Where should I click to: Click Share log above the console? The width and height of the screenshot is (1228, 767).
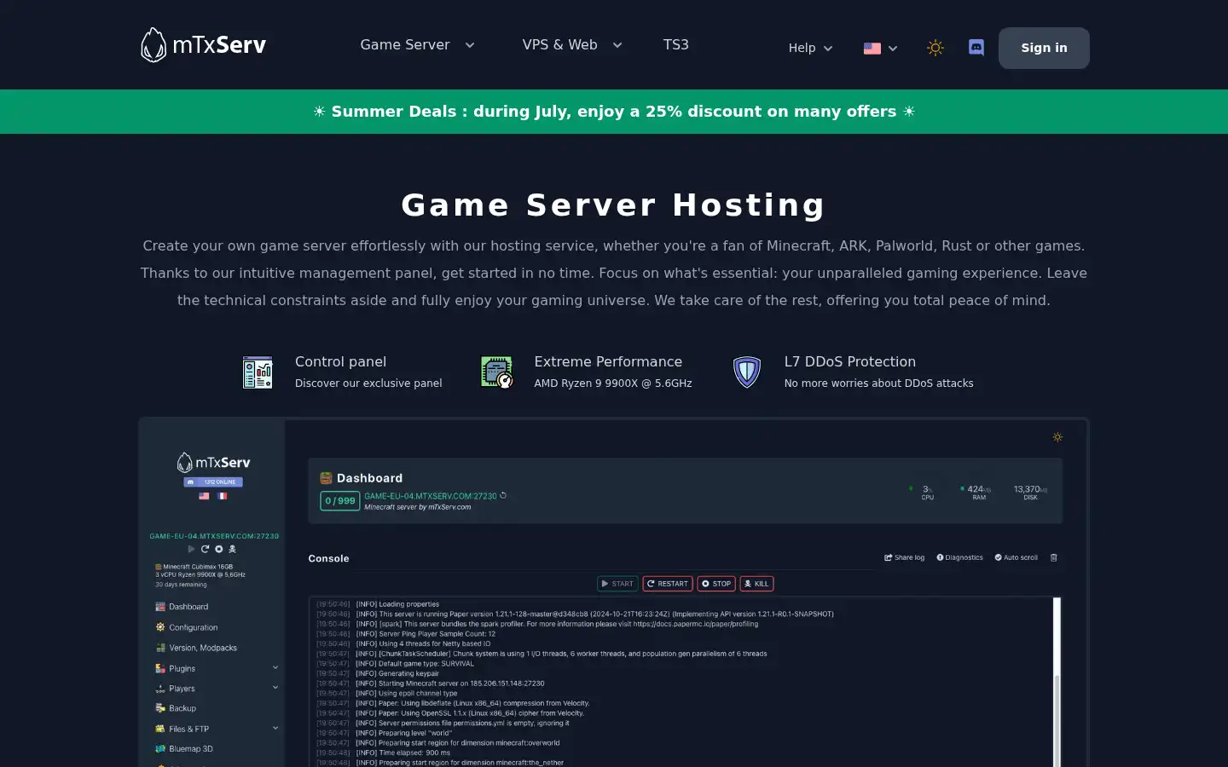click(x=904, y=557)
